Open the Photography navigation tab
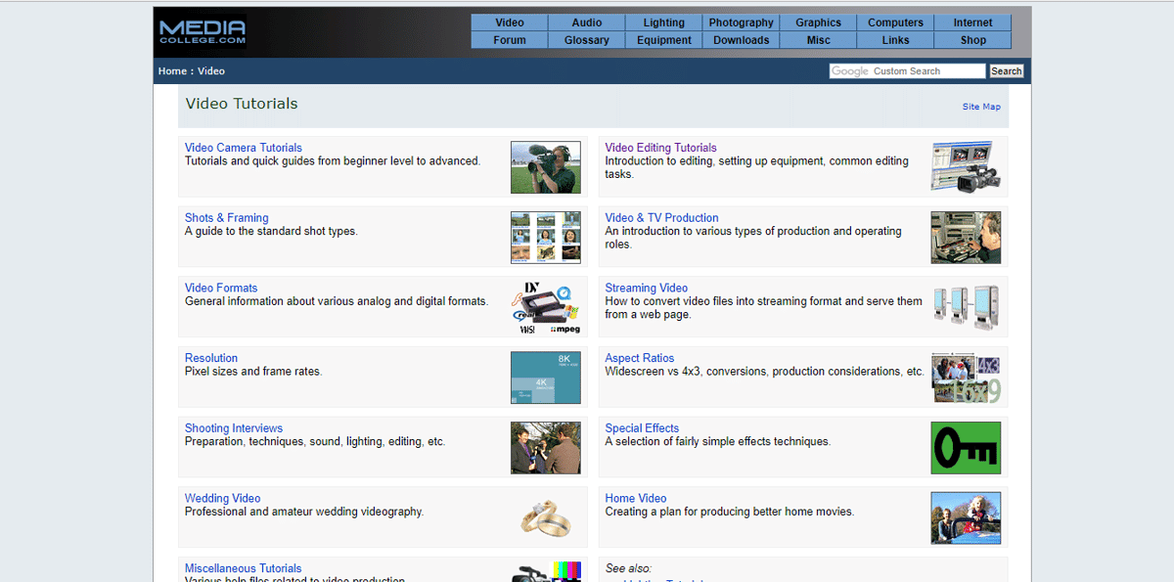 click(x=741, y=22)
